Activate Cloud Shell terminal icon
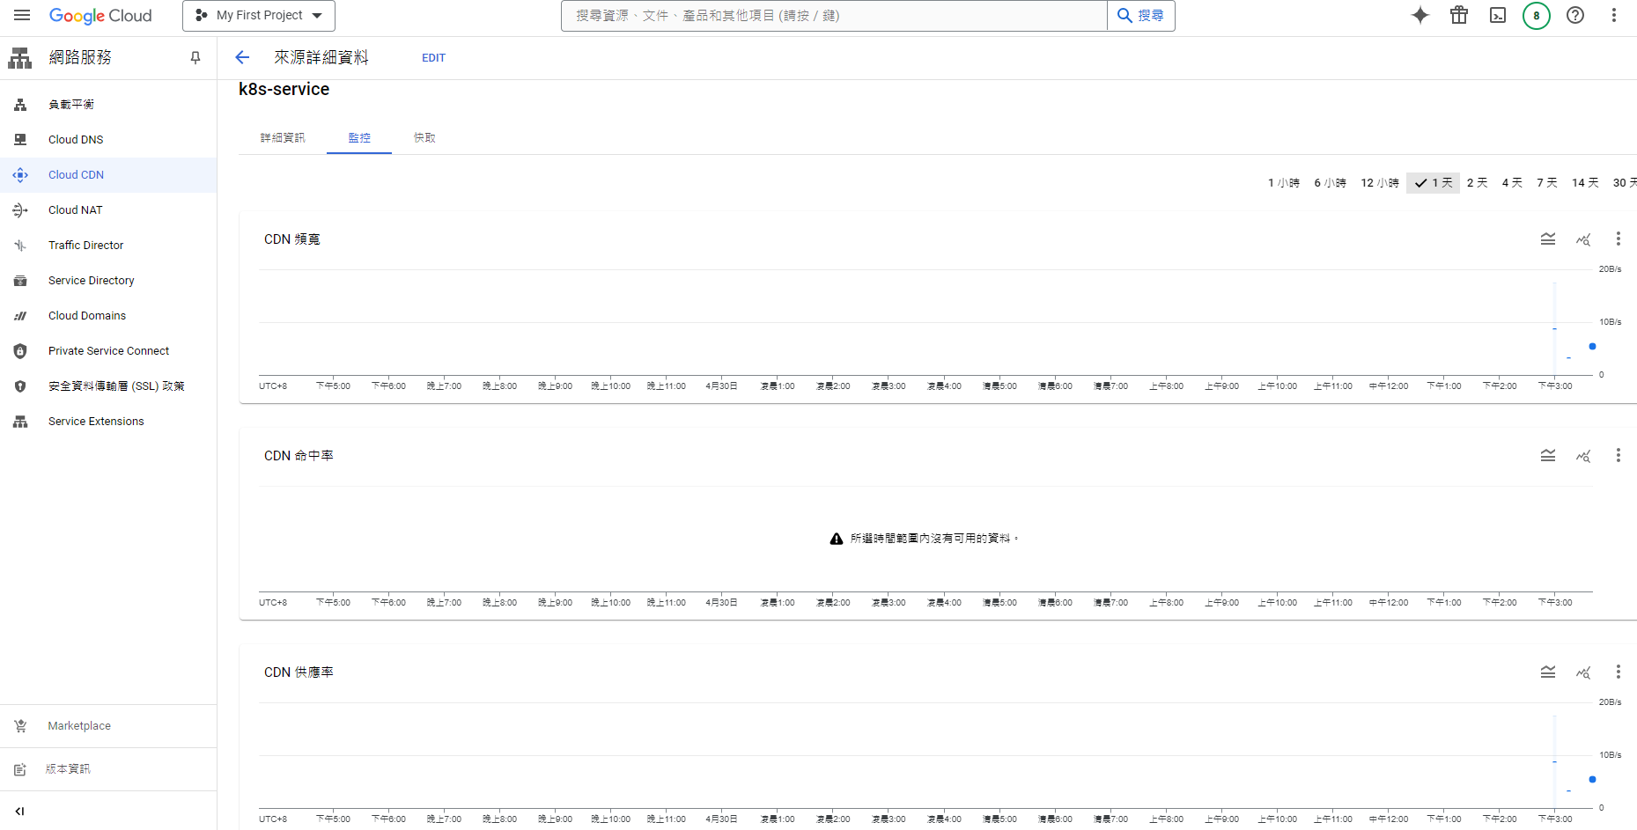The height and width of the screenshot is (830, 1637). point(1497,16)
